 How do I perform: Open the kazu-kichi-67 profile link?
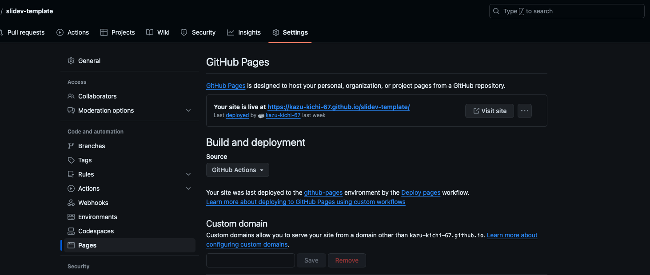pos(283,115)
